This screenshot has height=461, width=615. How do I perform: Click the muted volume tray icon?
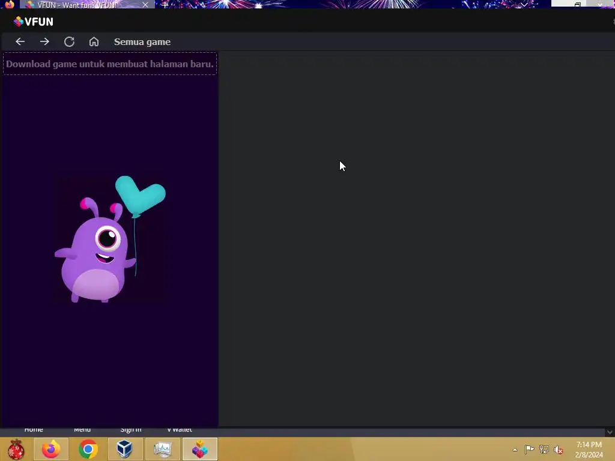[x=558, y=450]
